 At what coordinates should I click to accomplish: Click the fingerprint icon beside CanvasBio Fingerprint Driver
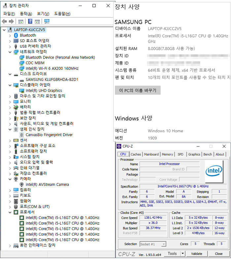pyautogui.click(x=21, y=135)
